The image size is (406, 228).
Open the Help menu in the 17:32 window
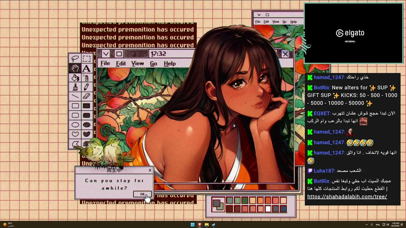coord(170,63)
